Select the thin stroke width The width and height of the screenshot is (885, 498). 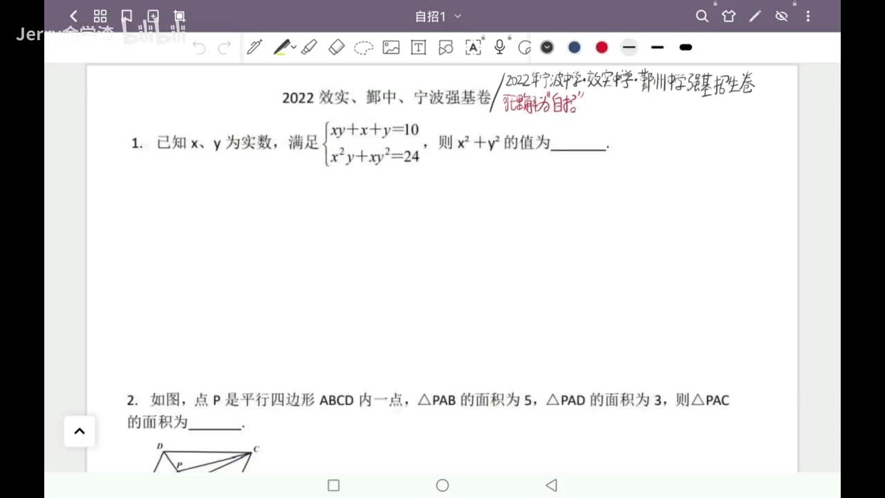click(628, 47)
